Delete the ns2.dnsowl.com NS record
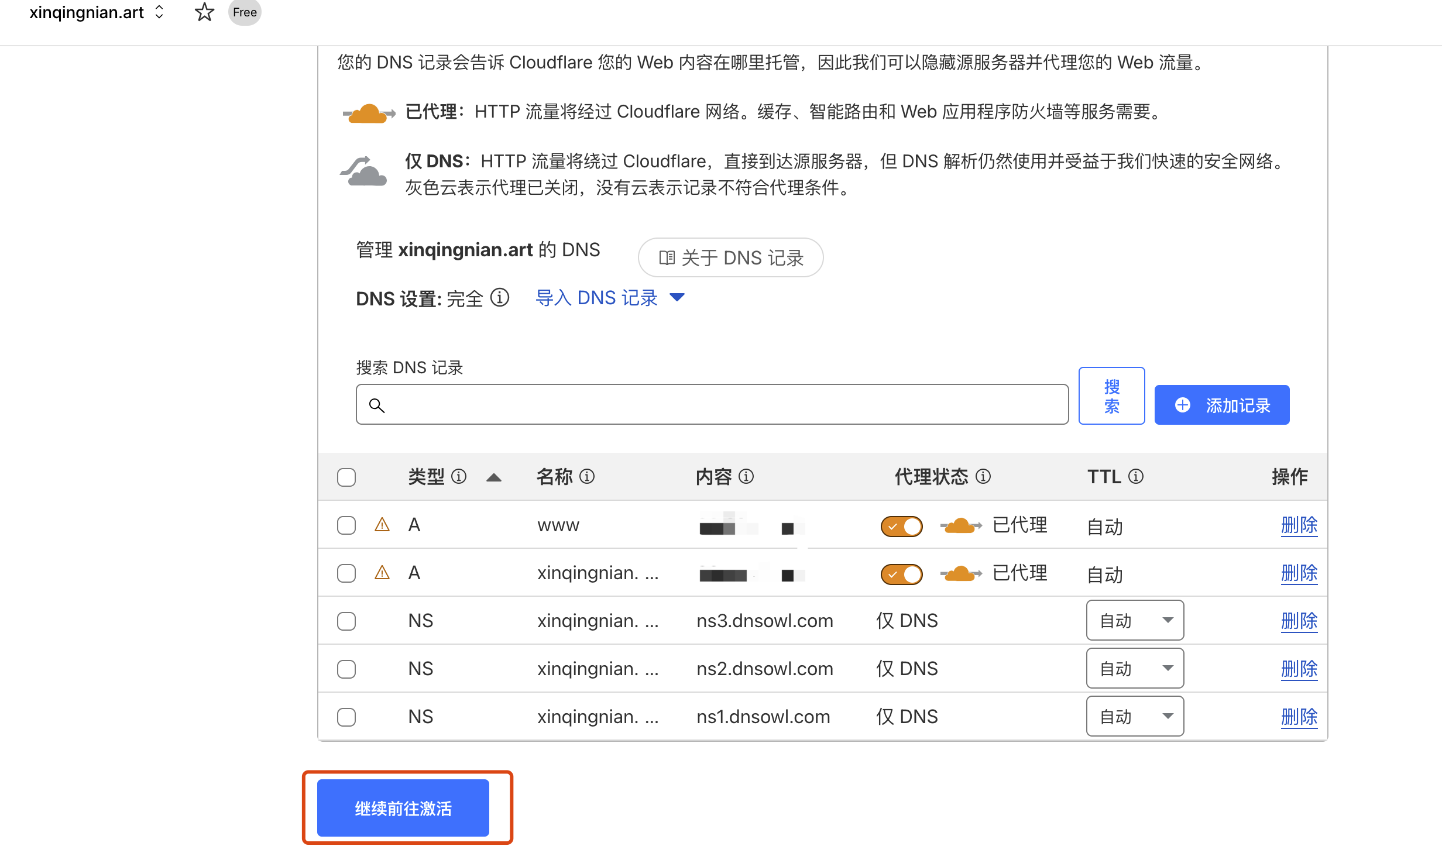Image resolution: width=1442 pixels, height=853 pixels. pos(1299,669)
